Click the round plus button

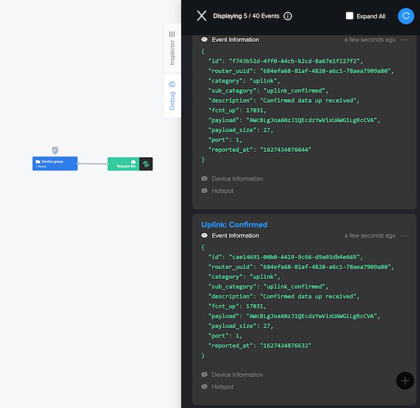405,380
